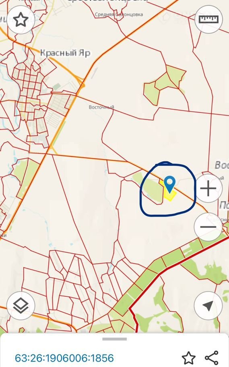Screen dimensions: 229x367
Task: Add parcel to favorites star in bottom panel
Action: [x=189, y=358]
